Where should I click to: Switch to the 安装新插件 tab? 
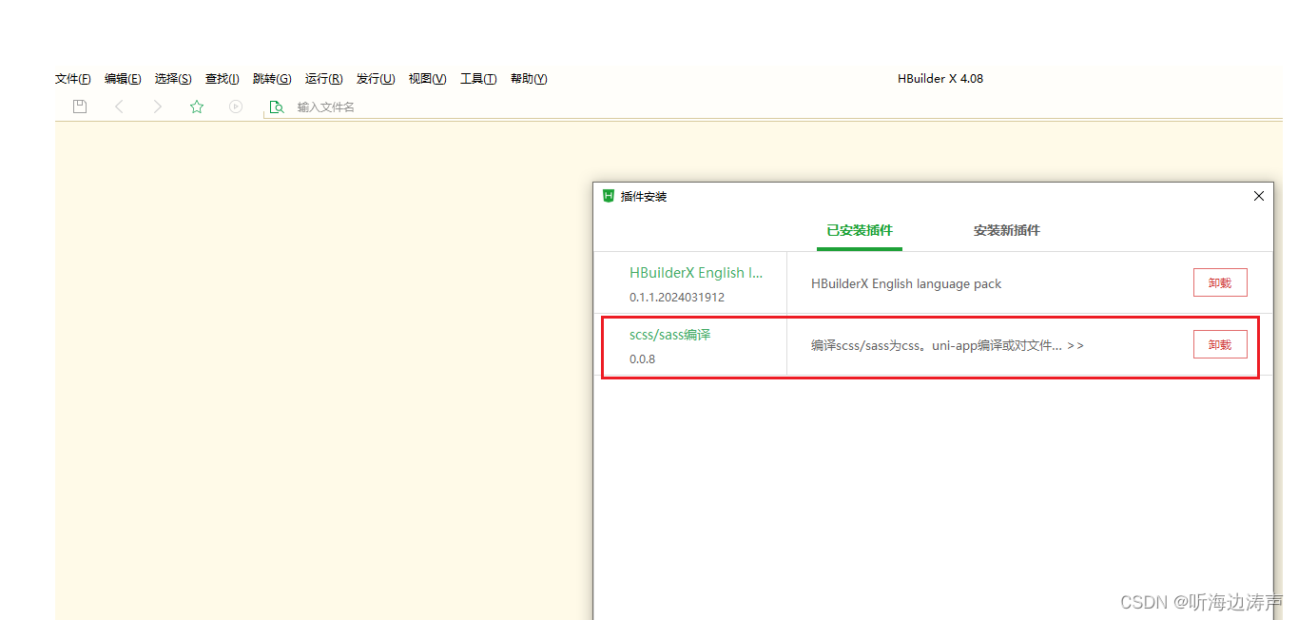click(x=1007, y=230)
